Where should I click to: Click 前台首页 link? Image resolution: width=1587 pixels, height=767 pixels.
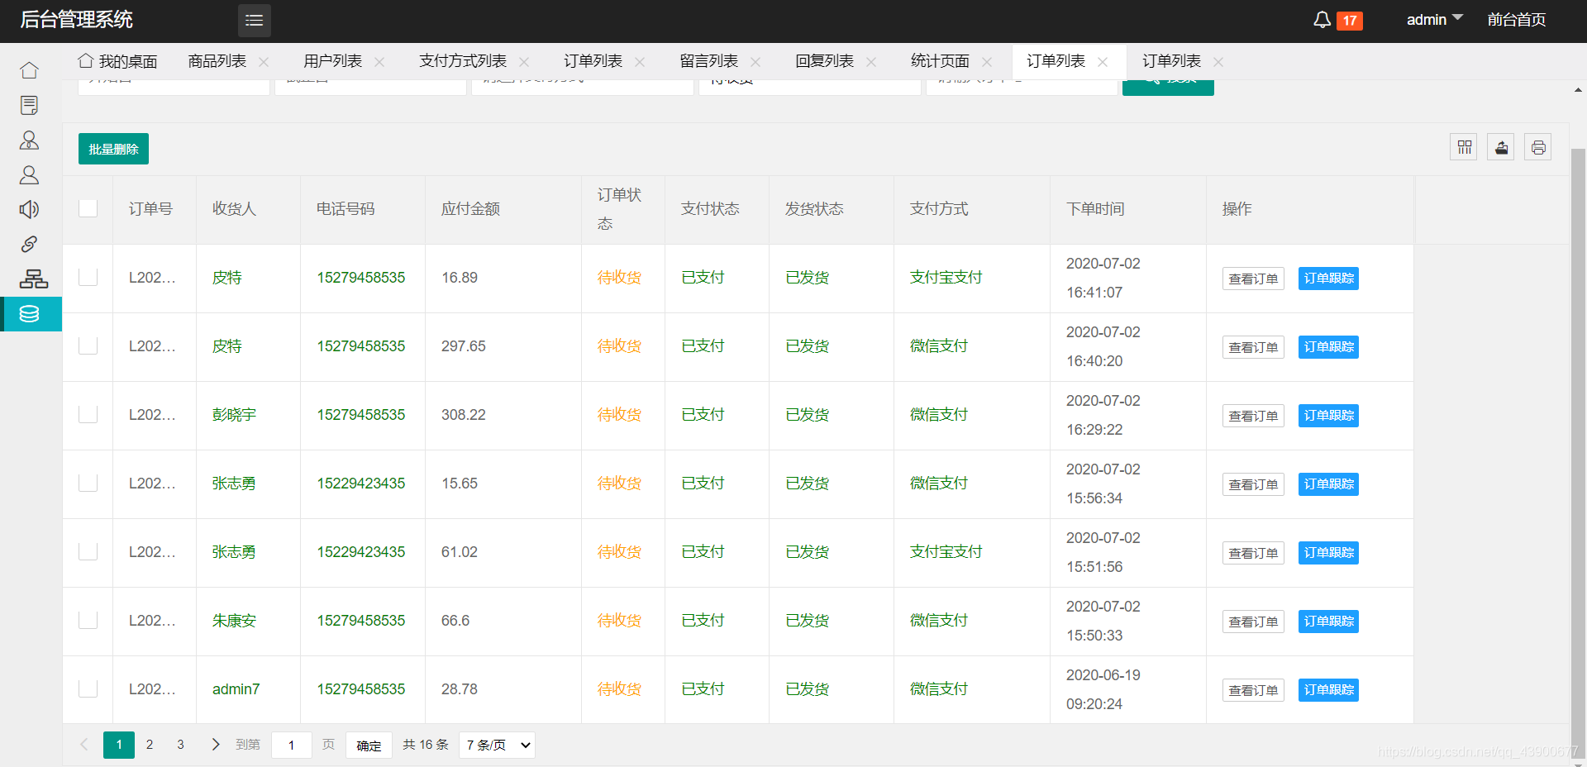1517,20
